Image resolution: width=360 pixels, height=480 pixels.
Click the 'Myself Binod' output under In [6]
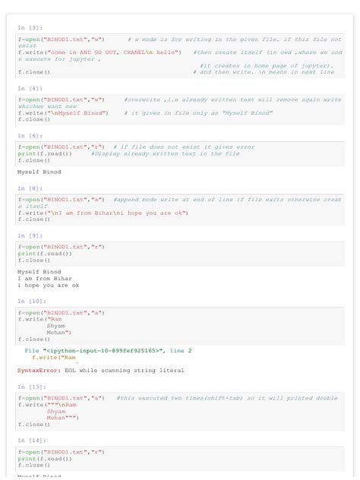pos(39,172)
